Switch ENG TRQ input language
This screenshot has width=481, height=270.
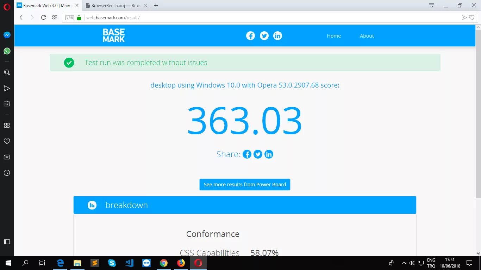(431, 263)
